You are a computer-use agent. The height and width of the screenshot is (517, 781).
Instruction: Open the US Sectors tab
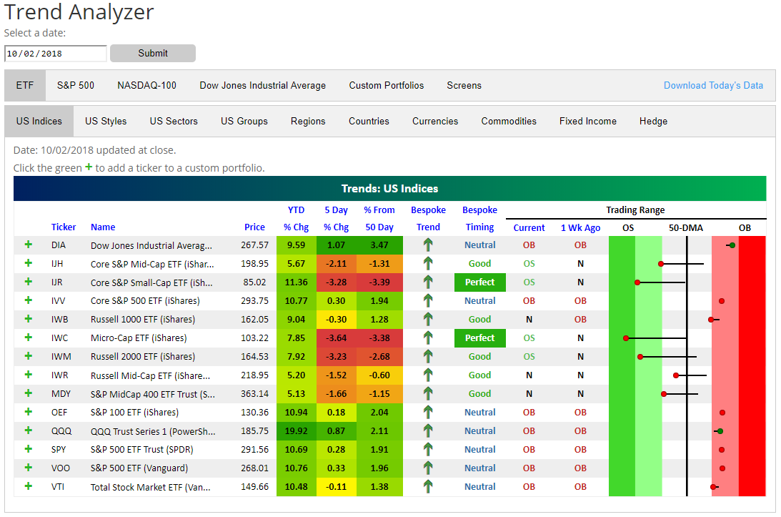pyautogui.click(x=174, y=121)
